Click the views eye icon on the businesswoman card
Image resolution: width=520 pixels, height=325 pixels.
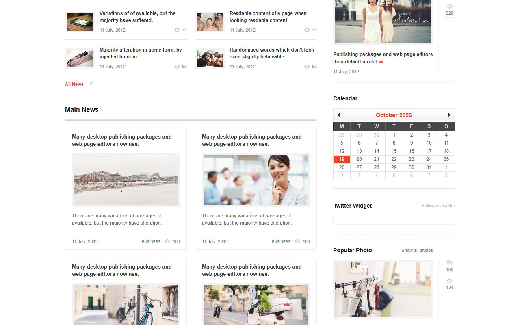297,241
